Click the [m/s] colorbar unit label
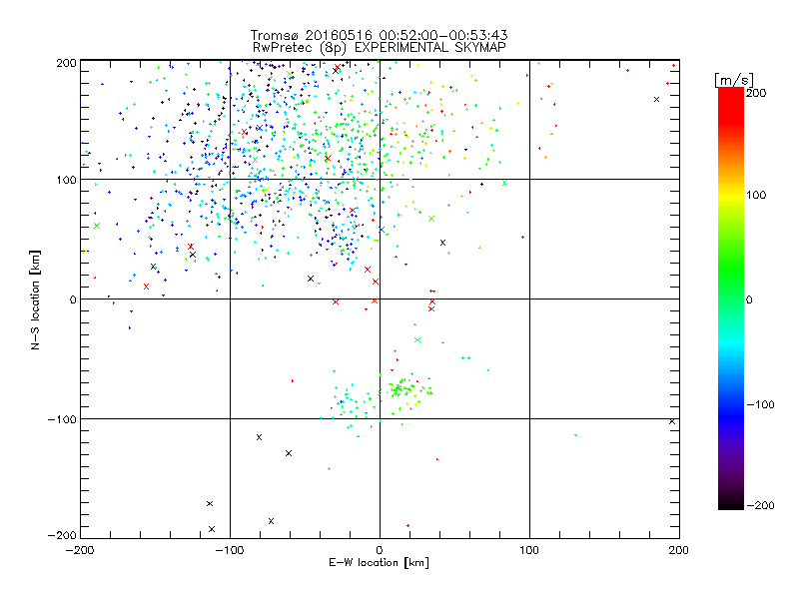The width and height of the screenshot is (799, 599). 734,80
